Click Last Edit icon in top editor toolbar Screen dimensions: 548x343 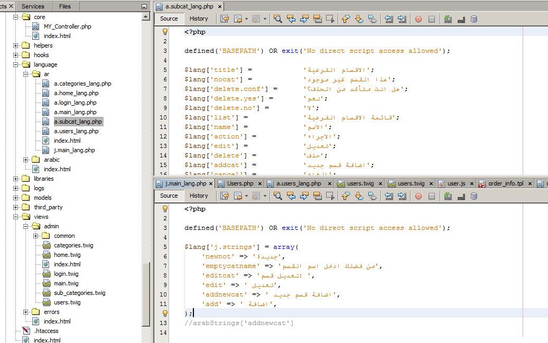click(225, 19)
